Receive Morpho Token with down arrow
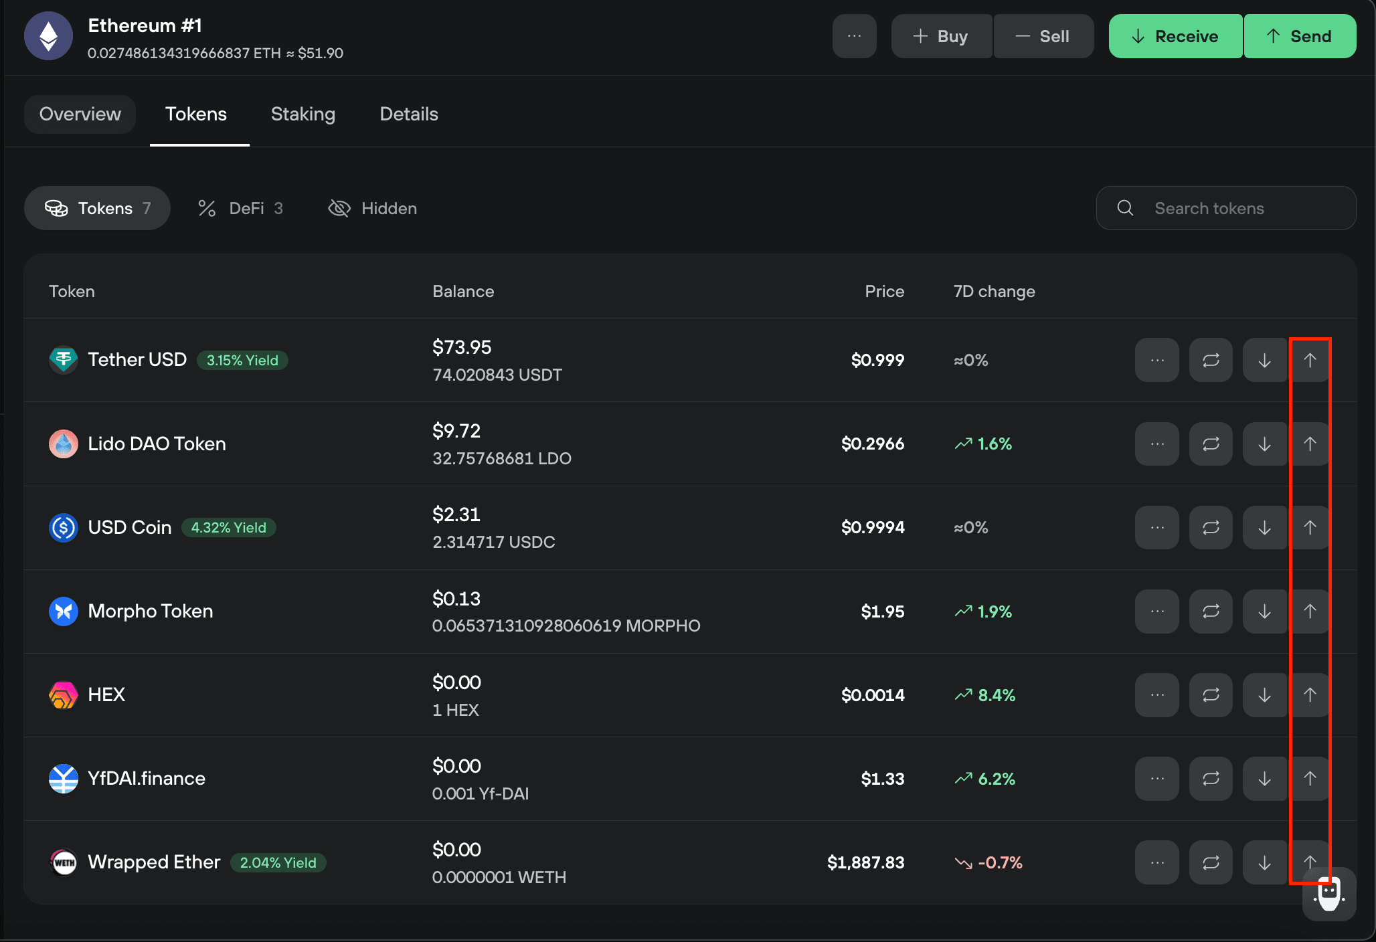The width and height of the screenshot is (1376, 942). point(1264,611)
